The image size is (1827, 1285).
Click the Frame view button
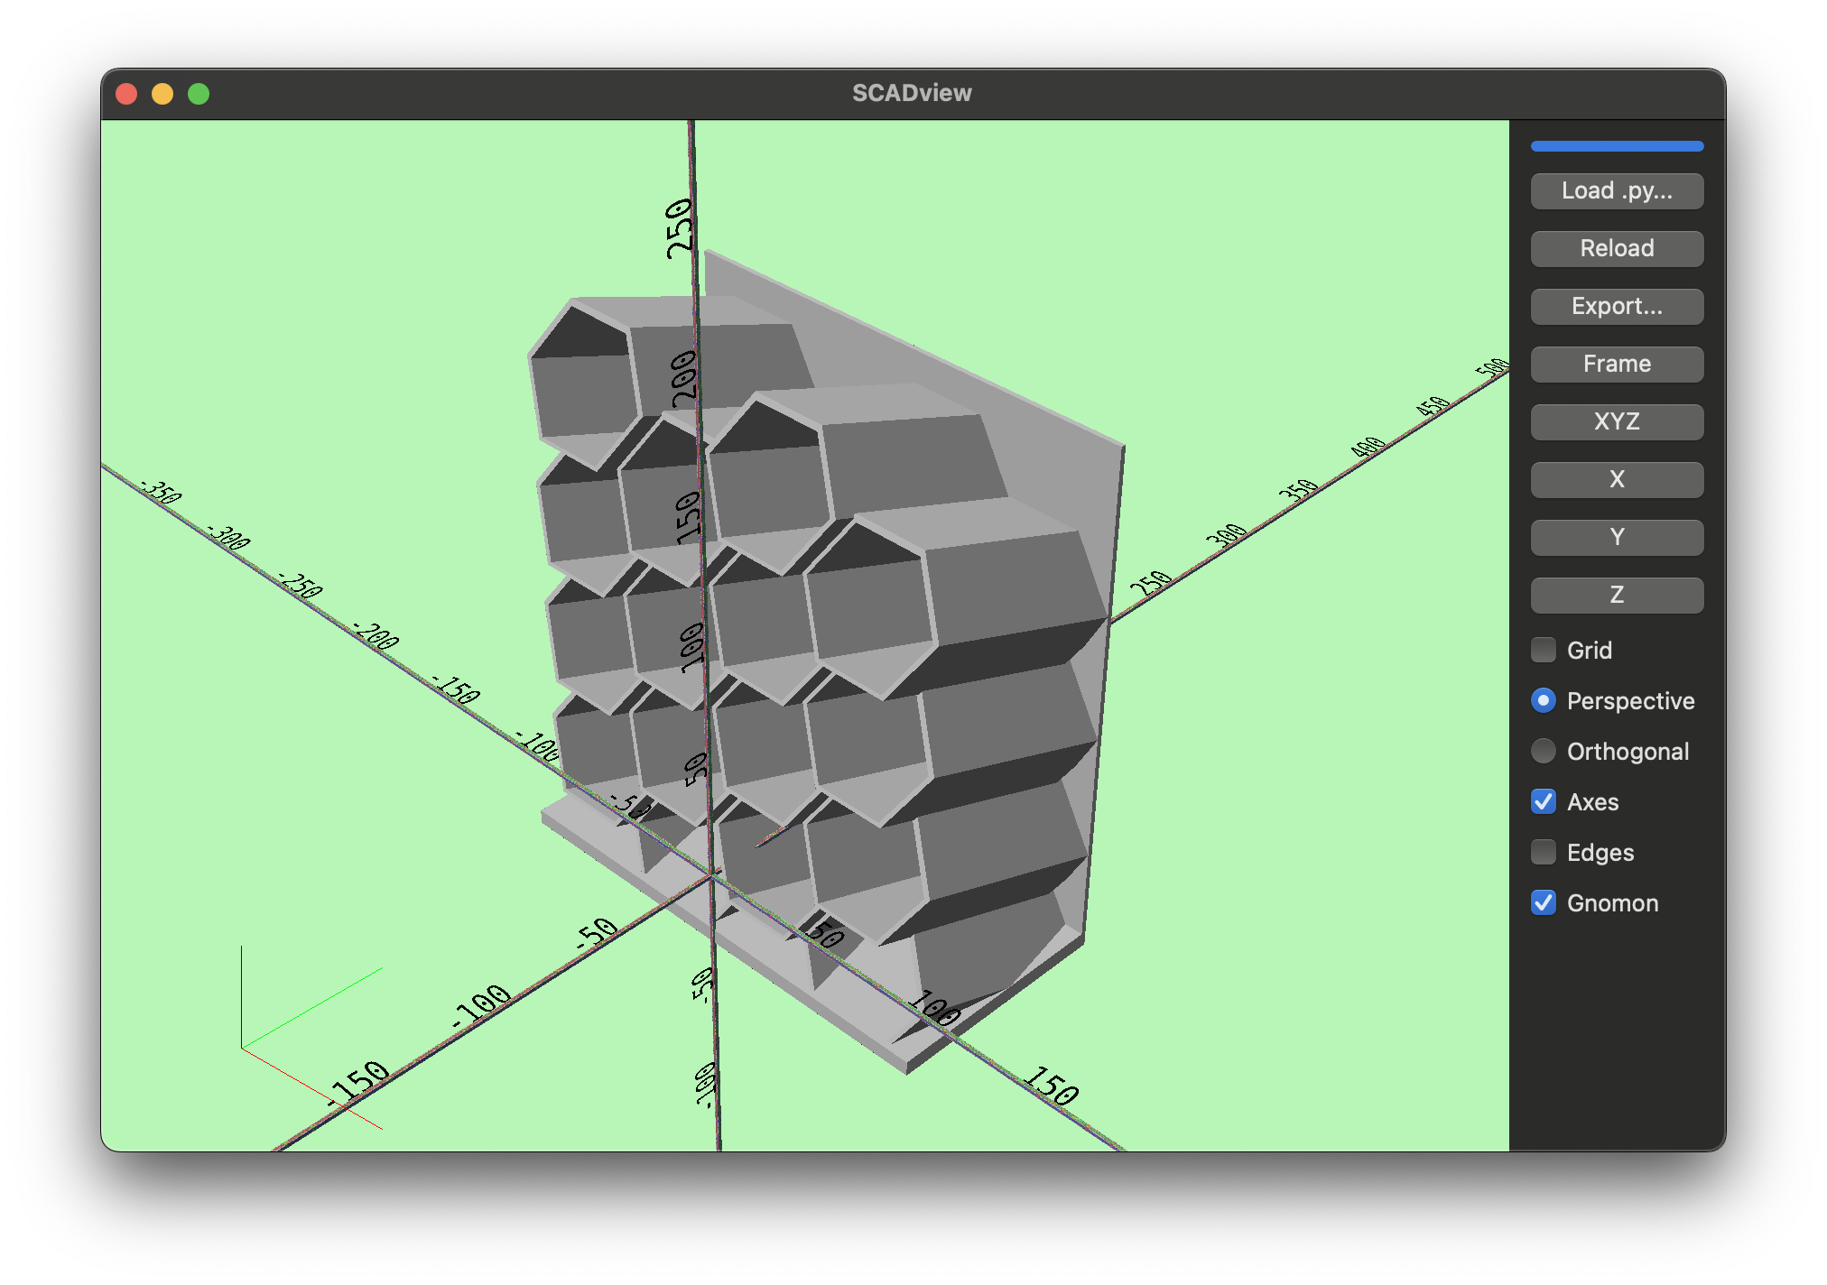coord(1616,365)
